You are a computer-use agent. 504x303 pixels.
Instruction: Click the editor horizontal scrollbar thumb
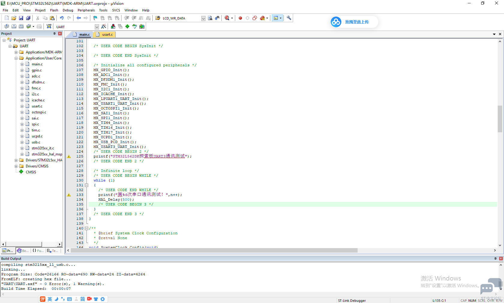point(214,250)
